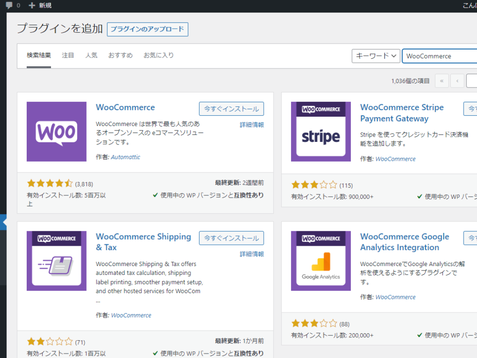Switch to the 注目 tab
477x358 pixels.
68,55
